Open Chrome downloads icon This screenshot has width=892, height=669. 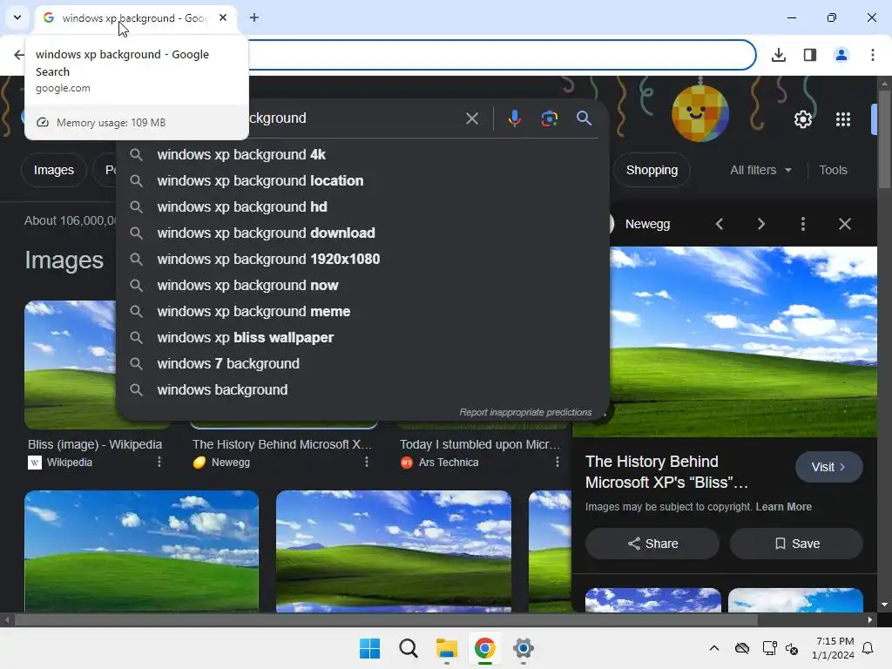tap(779, 55)
